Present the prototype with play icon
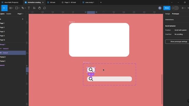 (183, 8)
